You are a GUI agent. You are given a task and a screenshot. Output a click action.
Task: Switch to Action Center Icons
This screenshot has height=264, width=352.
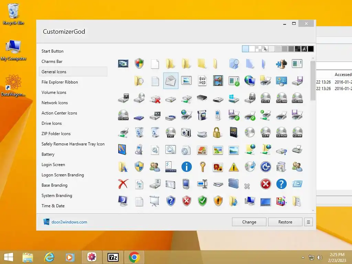tap(59, 113)
